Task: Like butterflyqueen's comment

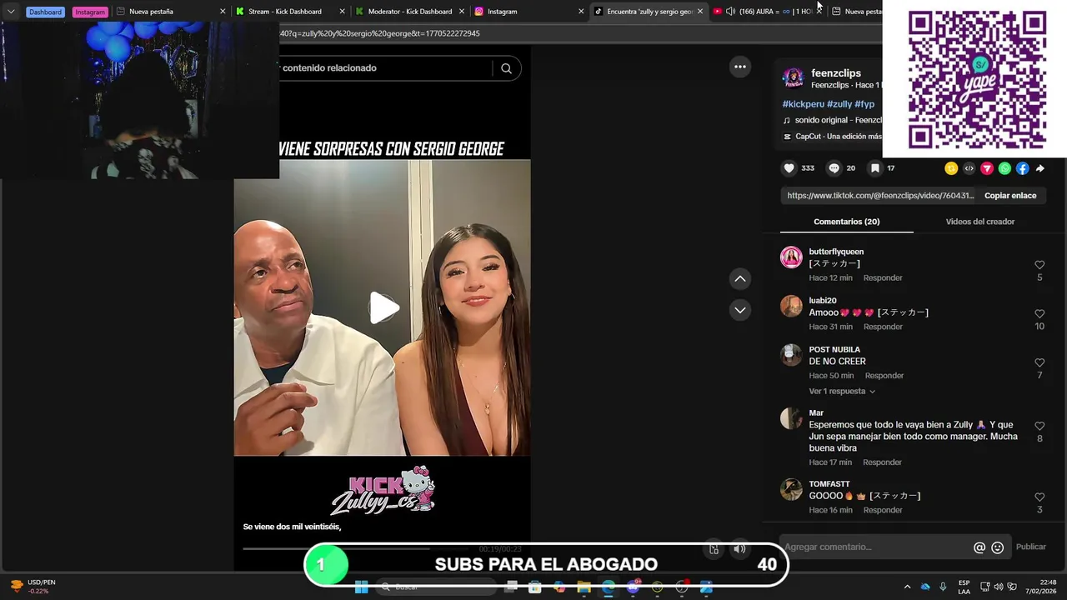Action: pos(1039,265)
